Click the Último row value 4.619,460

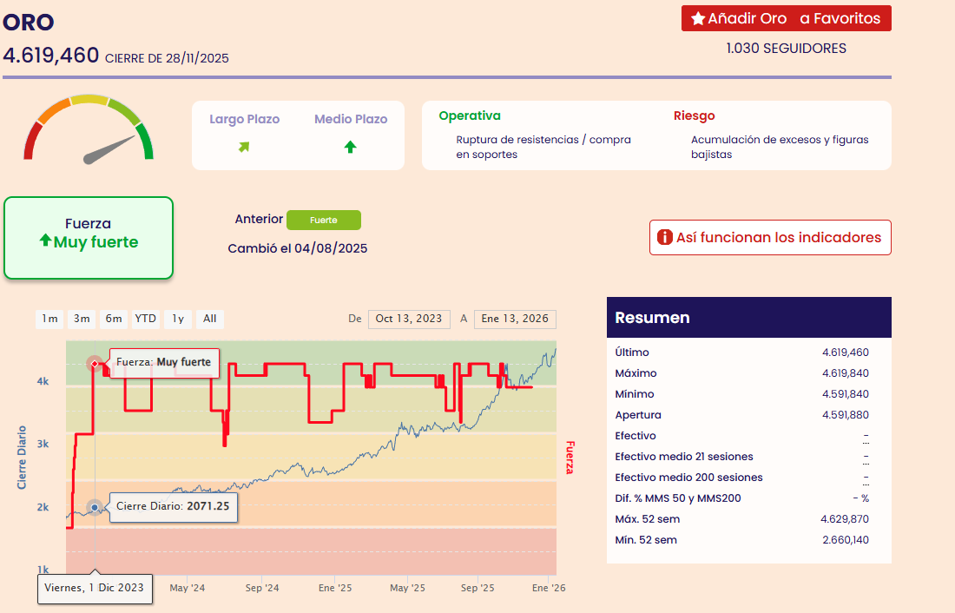(x=846, y=353)
